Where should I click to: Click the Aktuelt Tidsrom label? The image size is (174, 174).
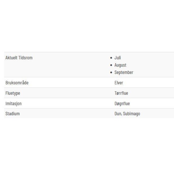[x=19, y=58]
